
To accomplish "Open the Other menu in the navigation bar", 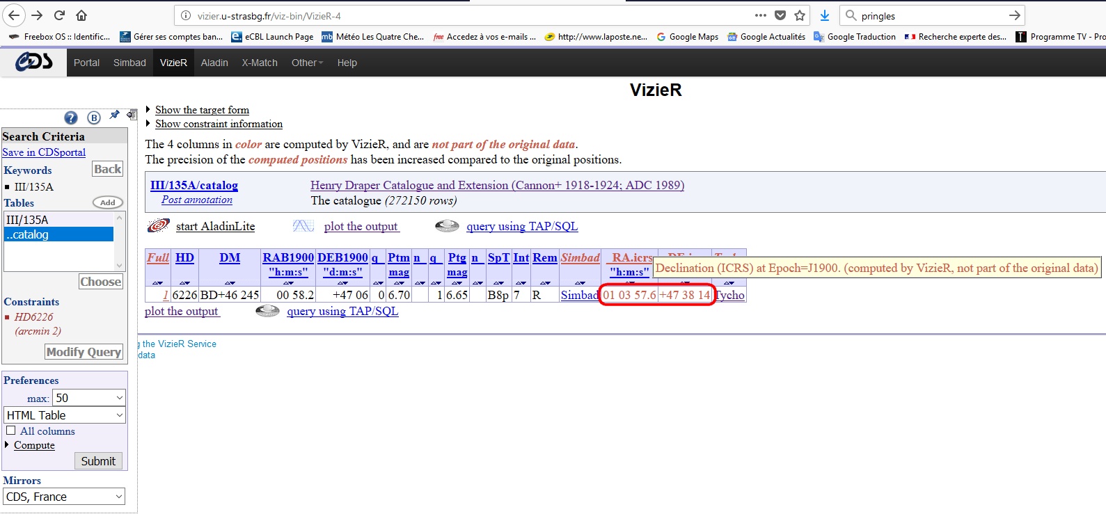I will coord(307,63).
